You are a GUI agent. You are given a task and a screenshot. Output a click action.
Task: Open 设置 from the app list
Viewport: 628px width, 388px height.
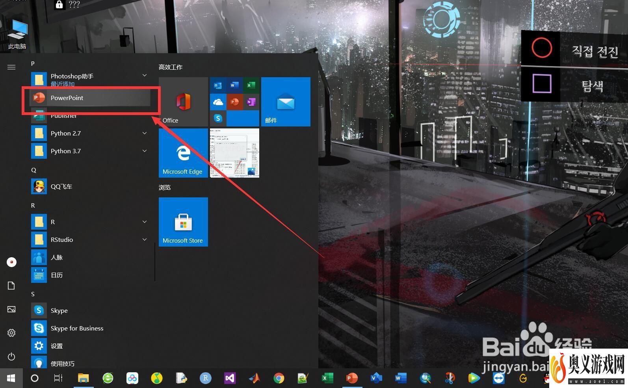[90, 346]
